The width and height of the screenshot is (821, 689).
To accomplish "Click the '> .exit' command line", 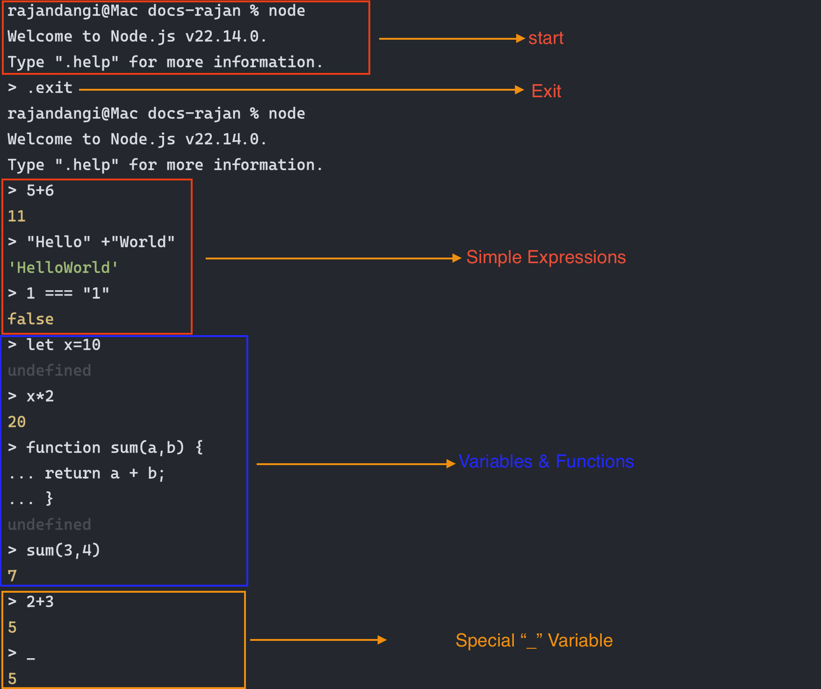I will [40, 88].
